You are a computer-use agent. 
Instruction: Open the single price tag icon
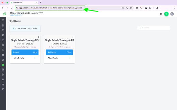(3, 75)
